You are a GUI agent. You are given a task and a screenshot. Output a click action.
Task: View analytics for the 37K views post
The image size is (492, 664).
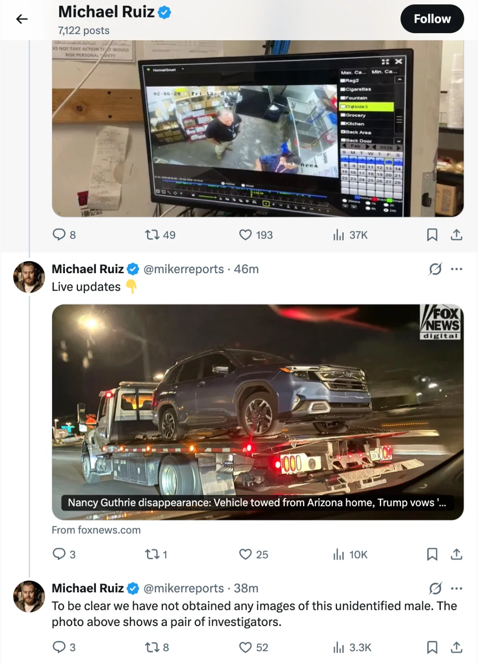point(338,235)
